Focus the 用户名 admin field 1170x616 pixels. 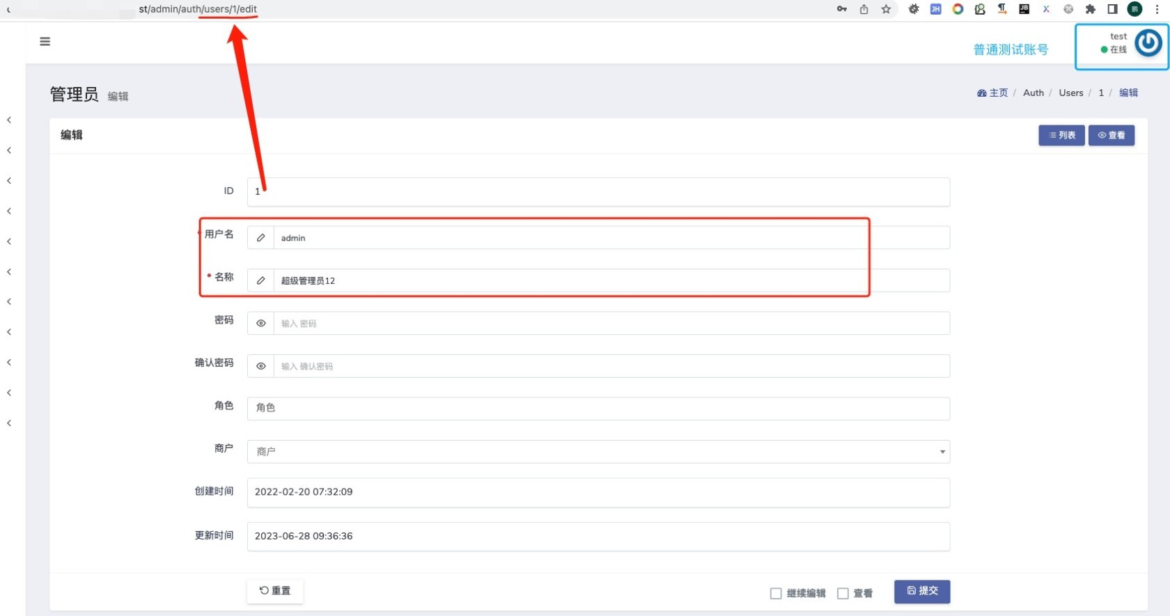pos(611,238)
